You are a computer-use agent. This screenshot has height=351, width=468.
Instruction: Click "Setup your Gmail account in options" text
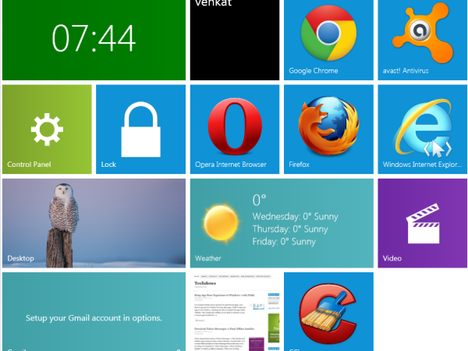[94, 318]
